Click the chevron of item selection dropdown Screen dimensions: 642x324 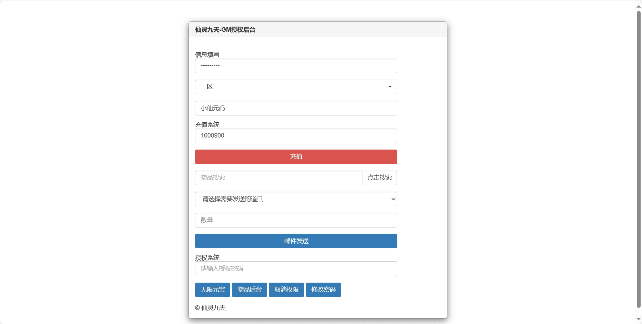(393, 199)
